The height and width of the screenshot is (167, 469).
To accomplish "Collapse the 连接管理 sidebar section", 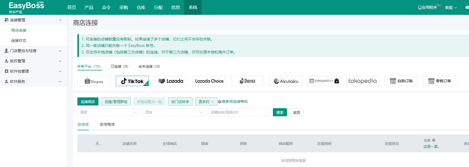I will 34,20.
